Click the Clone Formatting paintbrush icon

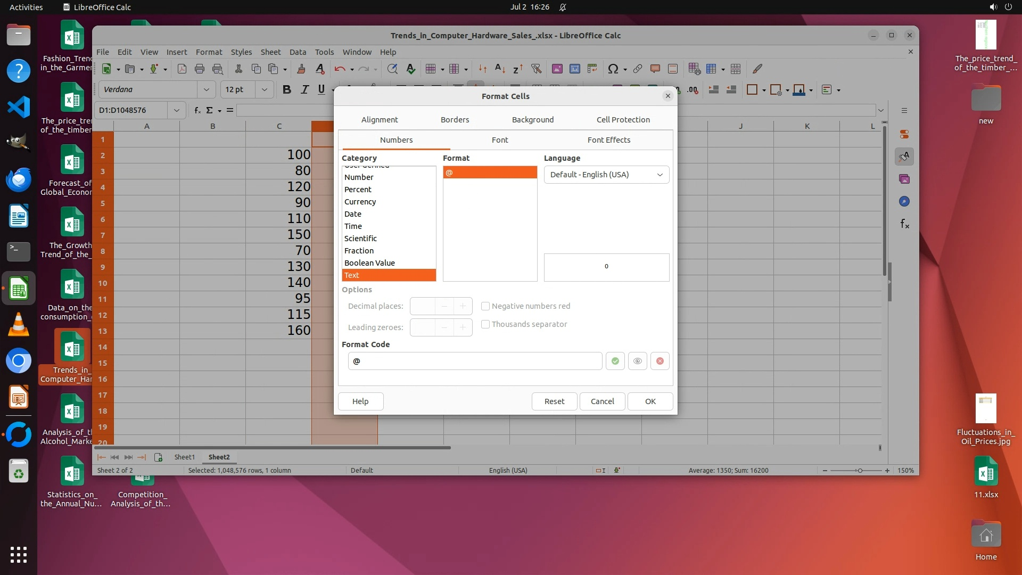pos(301,69)
